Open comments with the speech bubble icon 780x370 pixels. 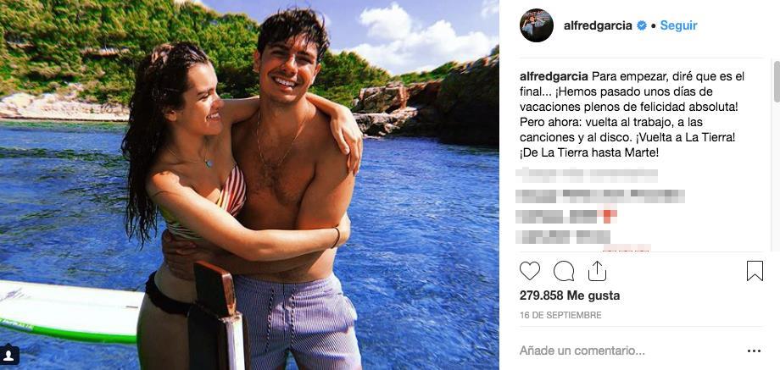(564, 271)
